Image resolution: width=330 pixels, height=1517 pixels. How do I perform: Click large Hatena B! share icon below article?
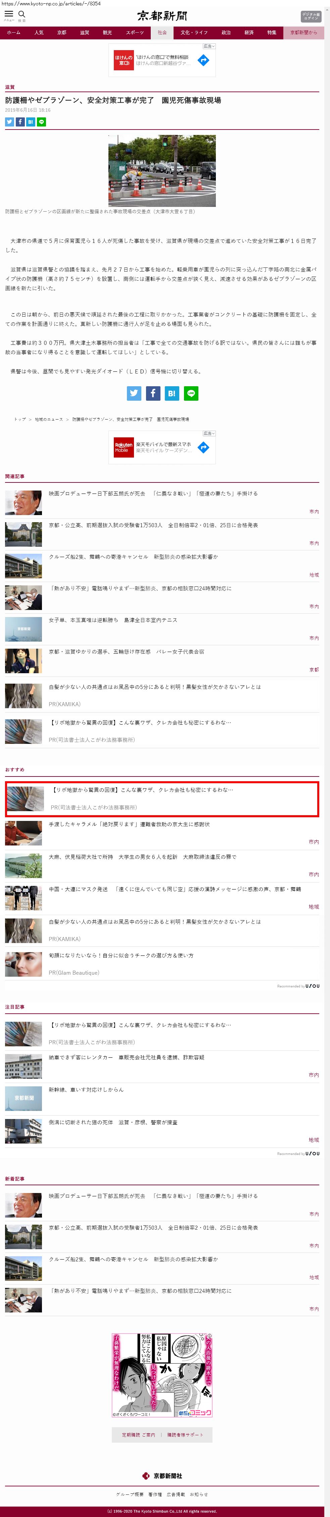click(x=172, y=393)
